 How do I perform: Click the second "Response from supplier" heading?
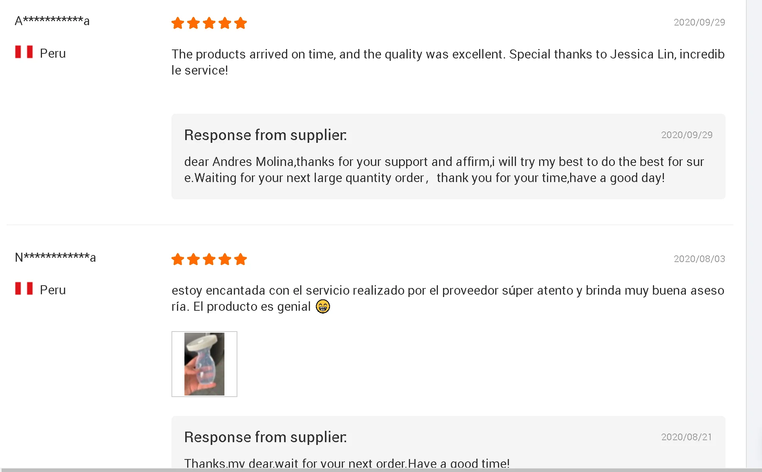[266, 437]
